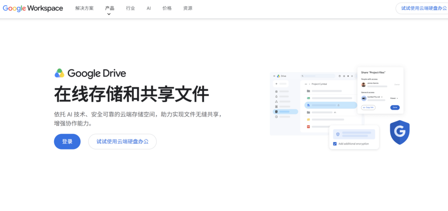Click the Google Drive triangle logo icon

[59, 73]
